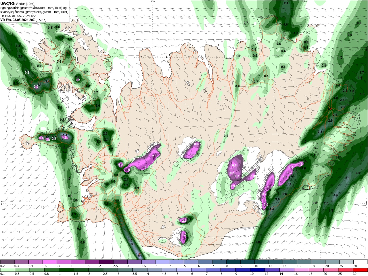Click the "UWC/IG: Vindur (10m)," title line
Screen dimensions: 368x276
(17, 3)
